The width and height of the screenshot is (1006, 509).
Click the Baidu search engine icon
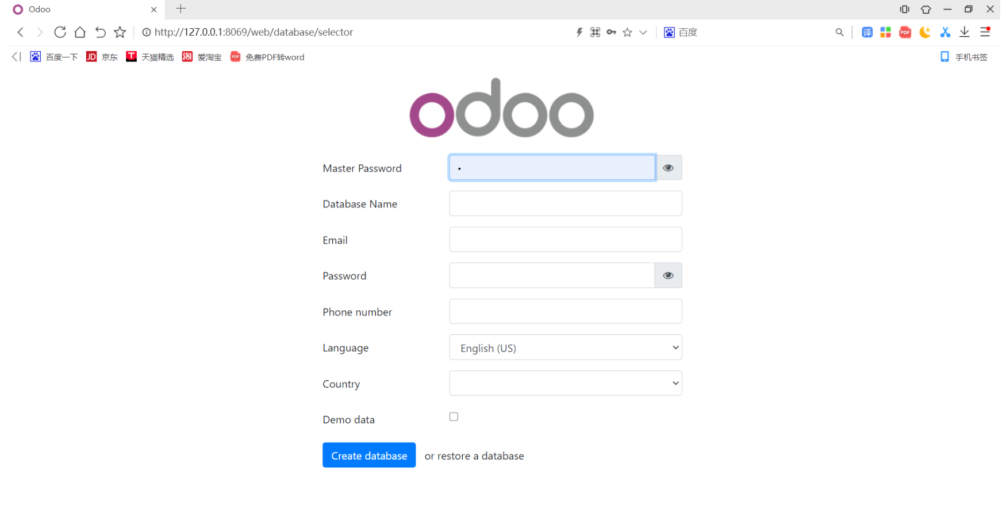click(x=669, y=32)
